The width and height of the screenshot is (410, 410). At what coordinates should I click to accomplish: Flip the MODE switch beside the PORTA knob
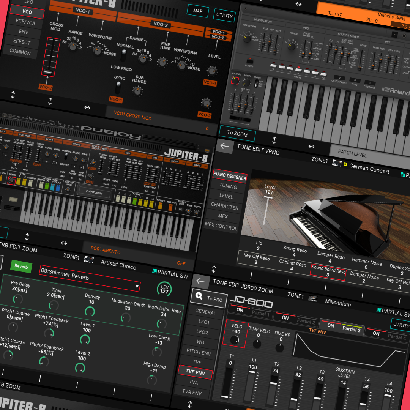tap(257, 84)
